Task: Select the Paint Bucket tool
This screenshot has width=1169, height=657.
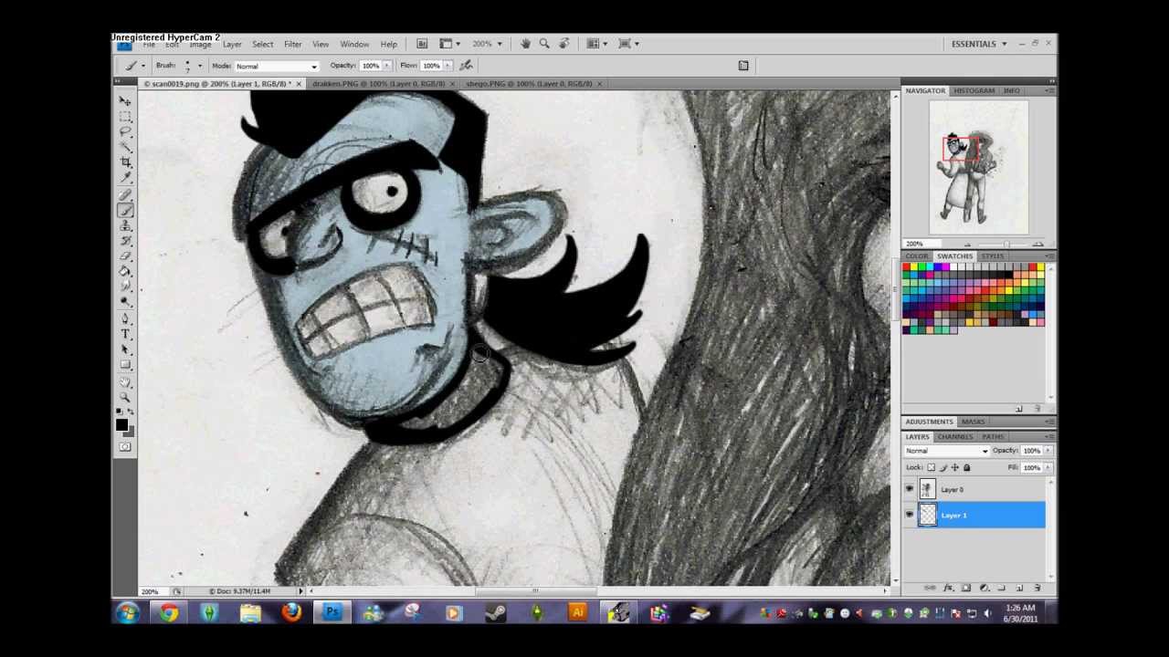Action: pos(125,273)
